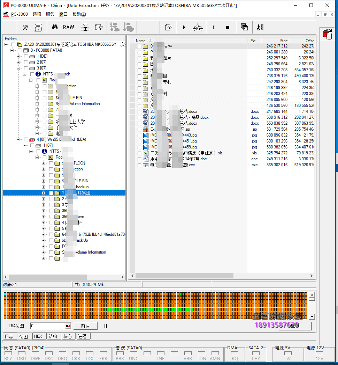Screen dimensions: 338x365
Task: Expand the ackUp folder node
Action: pos(43,240)
